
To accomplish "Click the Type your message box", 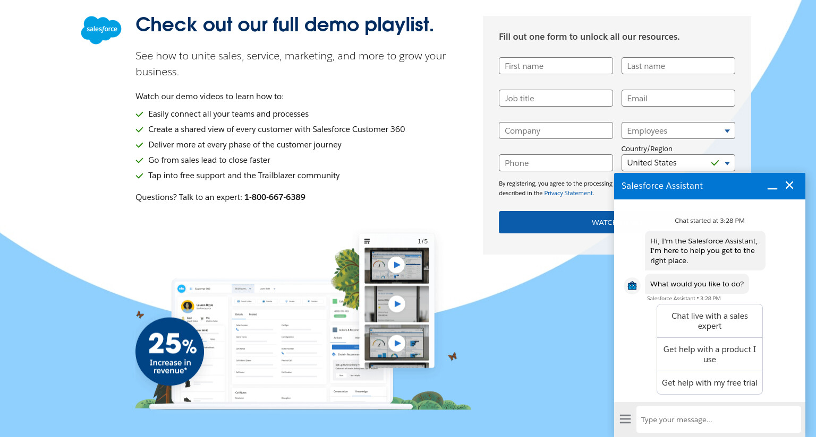I will pos(718,419).
